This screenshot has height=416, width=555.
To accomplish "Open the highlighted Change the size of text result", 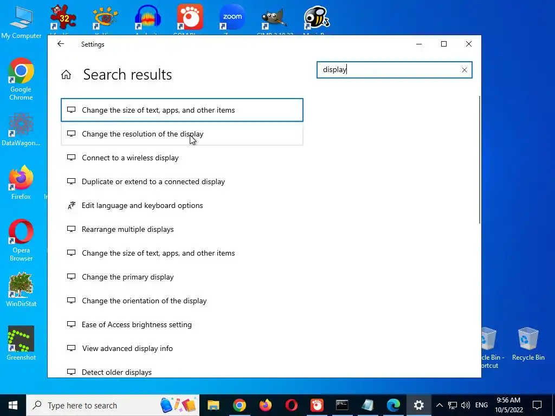I will (182, 110).
